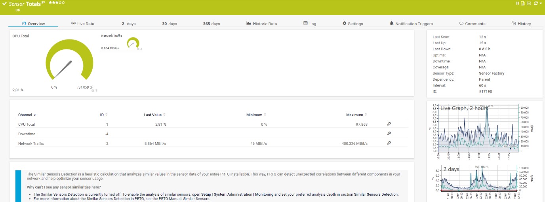Viewport: 545px width, 202px height.
Task: Sort table by Last Value column
Action: point(153,115)
